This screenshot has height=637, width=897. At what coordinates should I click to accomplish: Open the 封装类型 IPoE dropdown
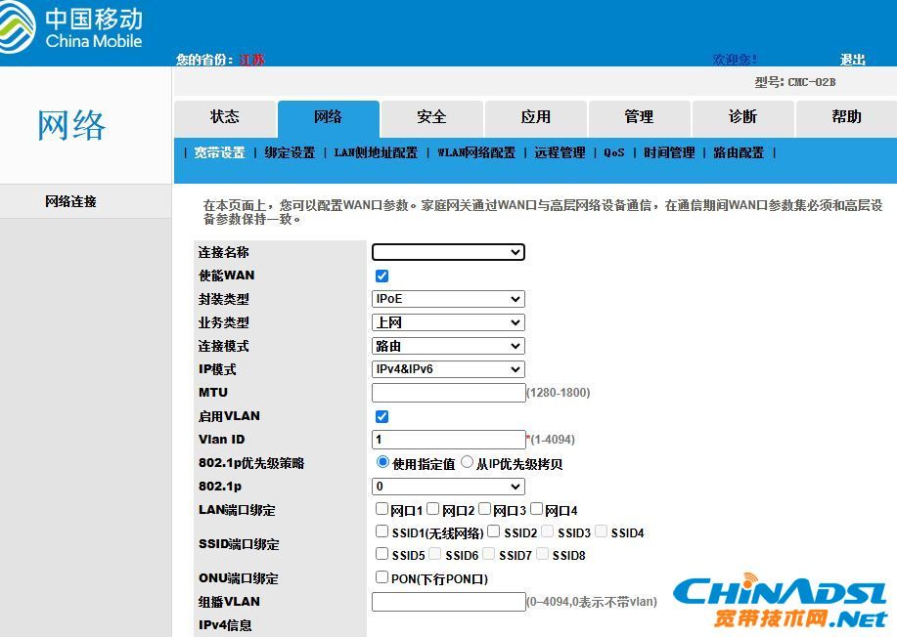coord(448,299)
